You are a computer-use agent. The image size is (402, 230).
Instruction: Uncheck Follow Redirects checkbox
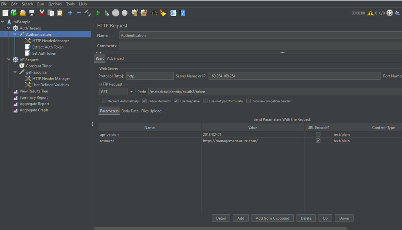[x=144, y=101]
